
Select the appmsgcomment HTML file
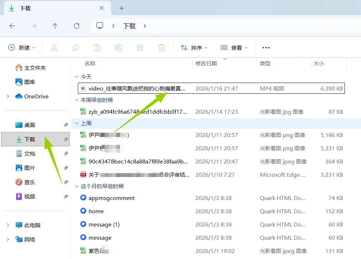click(211, 198)
